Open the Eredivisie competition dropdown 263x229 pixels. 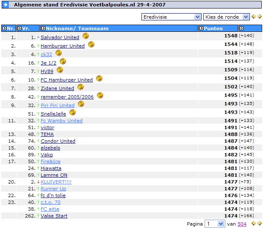pyautogui.click(x=171, y=17)
